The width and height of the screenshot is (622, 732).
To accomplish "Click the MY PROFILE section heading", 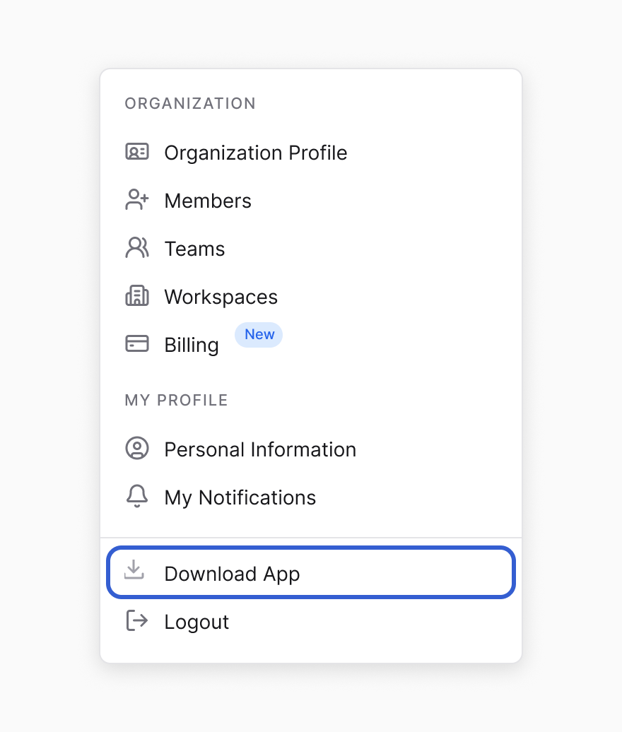I will point(176,401).
